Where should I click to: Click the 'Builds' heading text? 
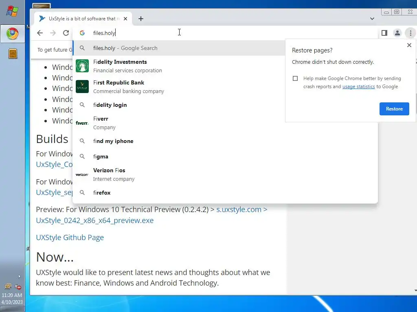tap(52, 139)
